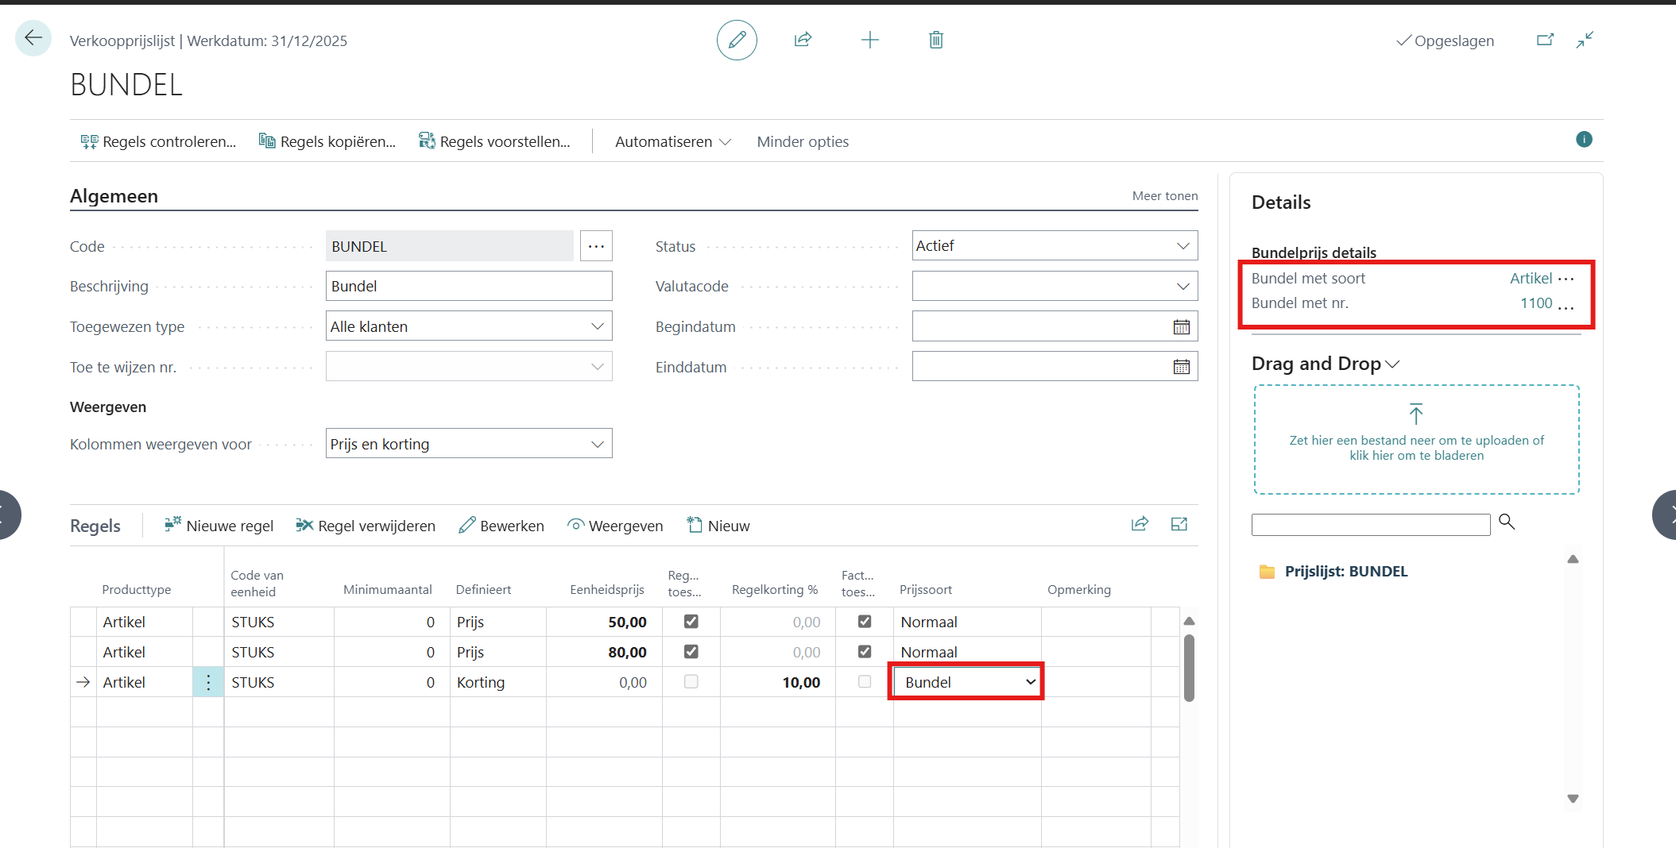Open the Automatiseren menu

672,141
